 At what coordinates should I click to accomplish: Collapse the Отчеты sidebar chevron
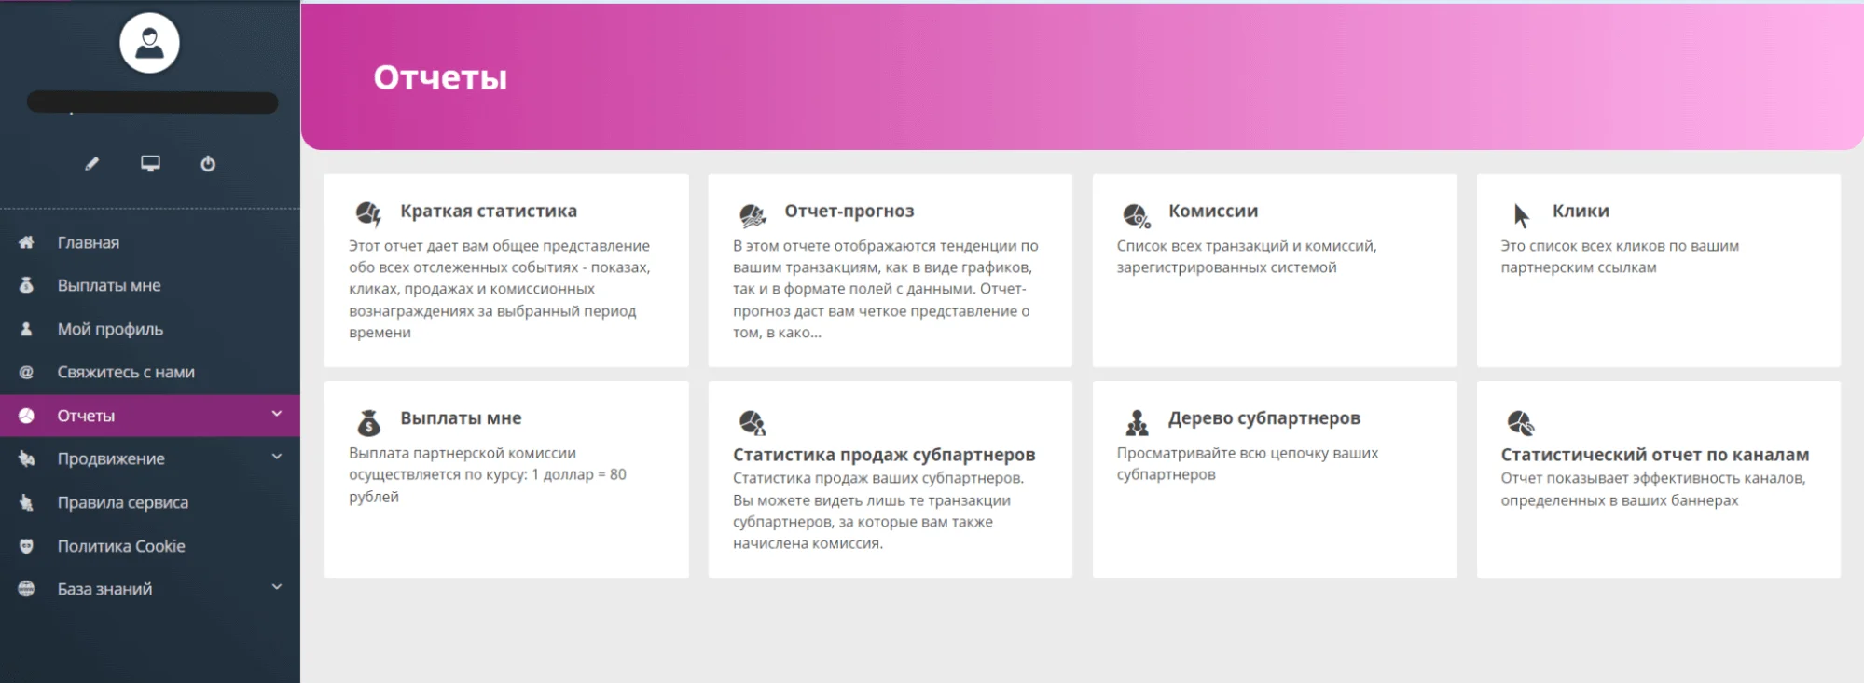(276, 414)
